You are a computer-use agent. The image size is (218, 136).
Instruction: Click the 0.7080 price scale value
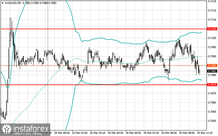pos(212,75)
